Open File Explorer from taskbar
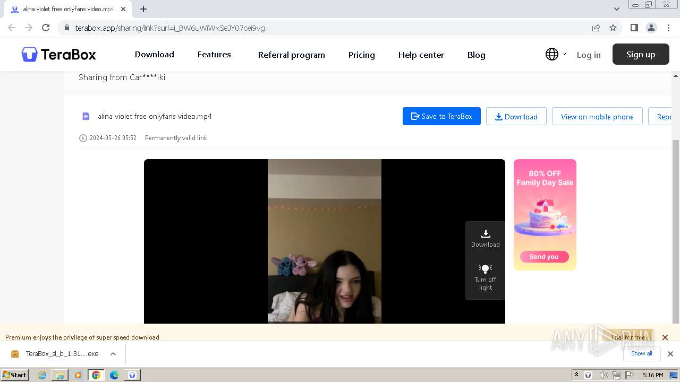This screenshot has width=680, height=382. pos(60,375)
